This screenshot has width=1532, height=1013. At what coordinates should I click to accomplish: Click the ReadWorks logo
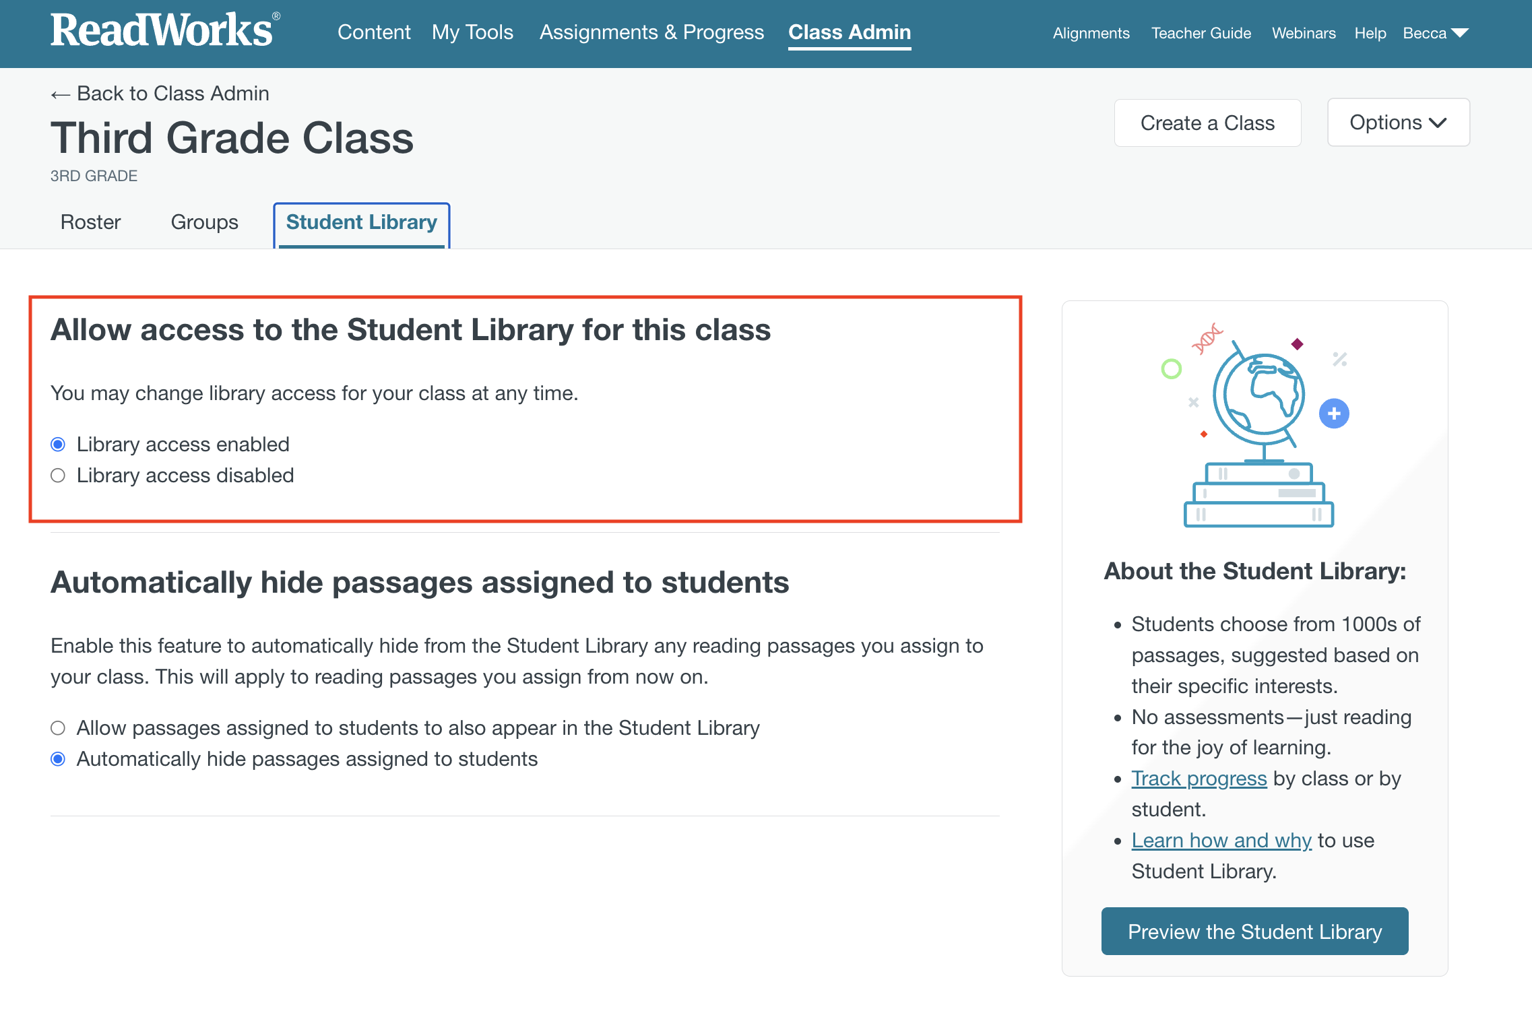165,30
